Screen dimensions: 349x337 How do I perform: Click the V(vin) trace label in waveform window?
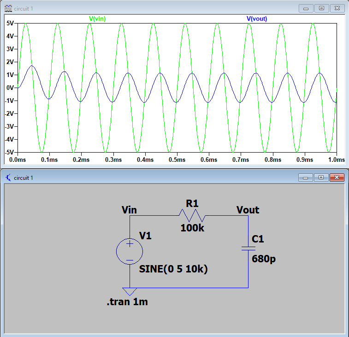click(x=97, y=19)
